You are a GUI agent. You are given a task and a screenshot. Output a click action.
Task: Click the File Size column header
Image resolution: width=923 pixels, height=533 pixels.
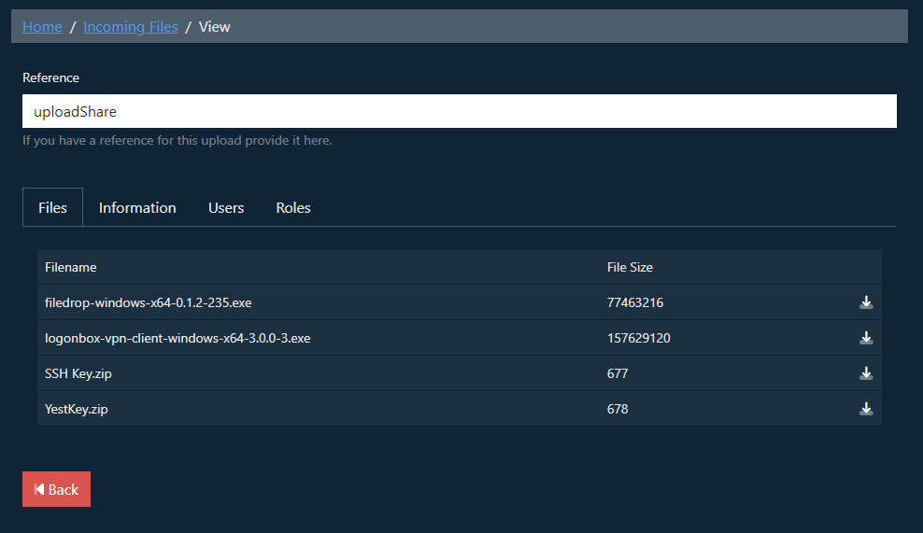tap(630, 267)
